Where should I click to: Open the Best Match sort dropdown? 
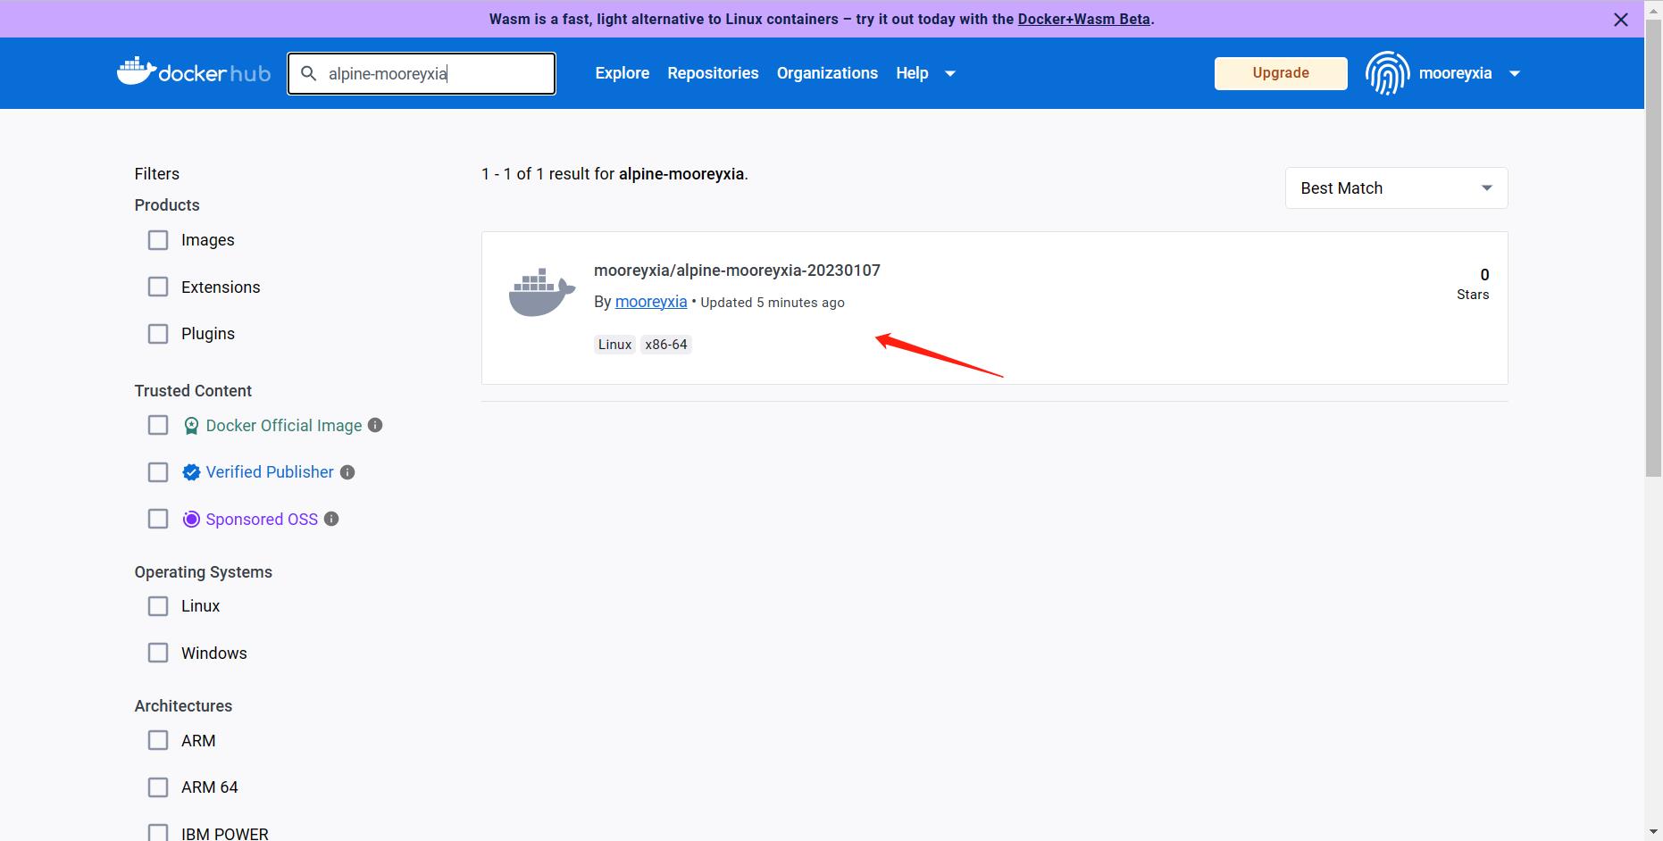click(x=1396, y=187)
